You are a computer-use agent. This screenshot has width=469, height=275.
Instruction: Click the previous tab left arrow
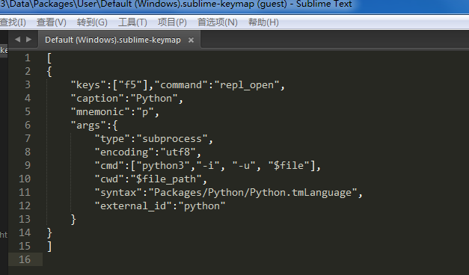click(x=17, y=39)
